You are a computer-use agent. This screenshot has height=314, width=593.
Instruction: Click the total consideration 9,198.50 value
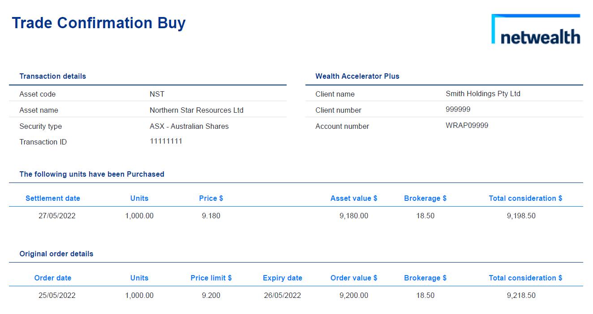(521, 216)
